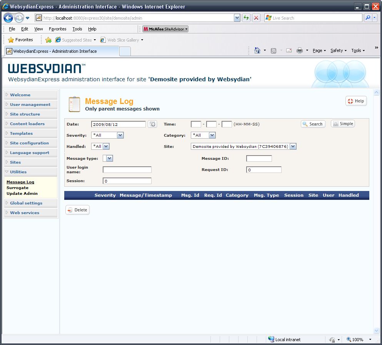382x345 pixels.
Task: Open the Content loaders section
Action: click(x=31, y=124)
